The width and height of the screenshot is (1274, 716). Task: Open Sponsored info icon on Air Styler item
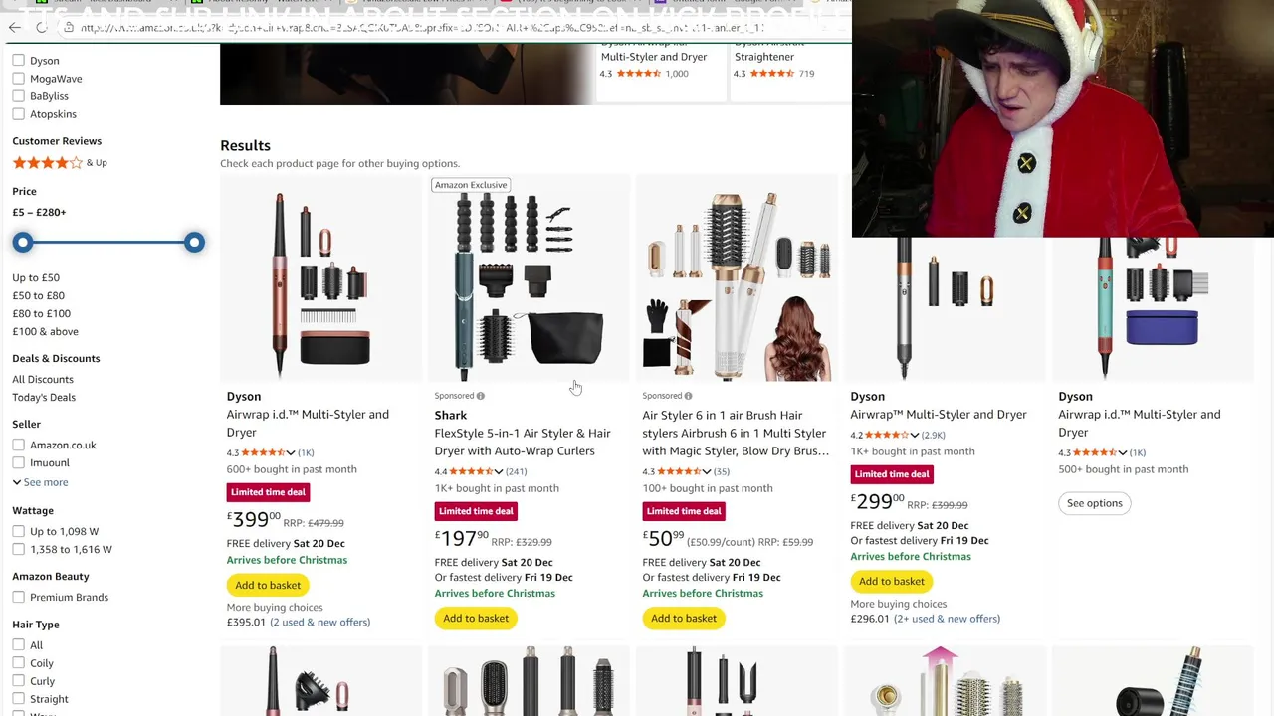(688, 396)
